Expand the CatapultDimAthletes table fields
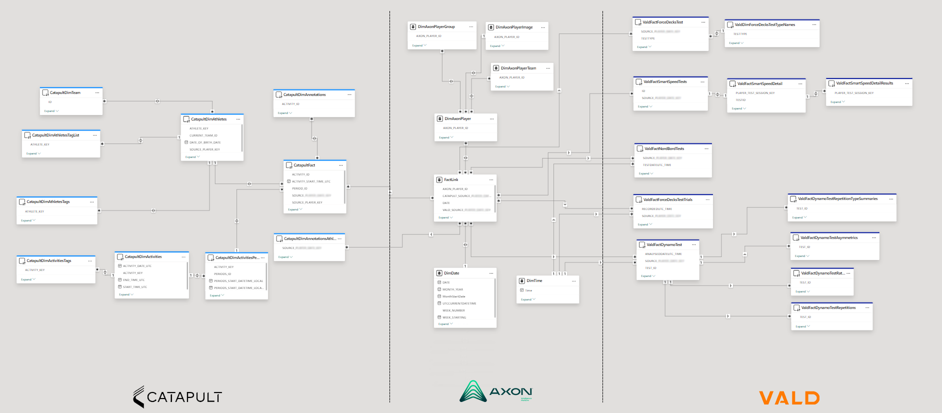 pyautogui.click(x=192, y=157)
